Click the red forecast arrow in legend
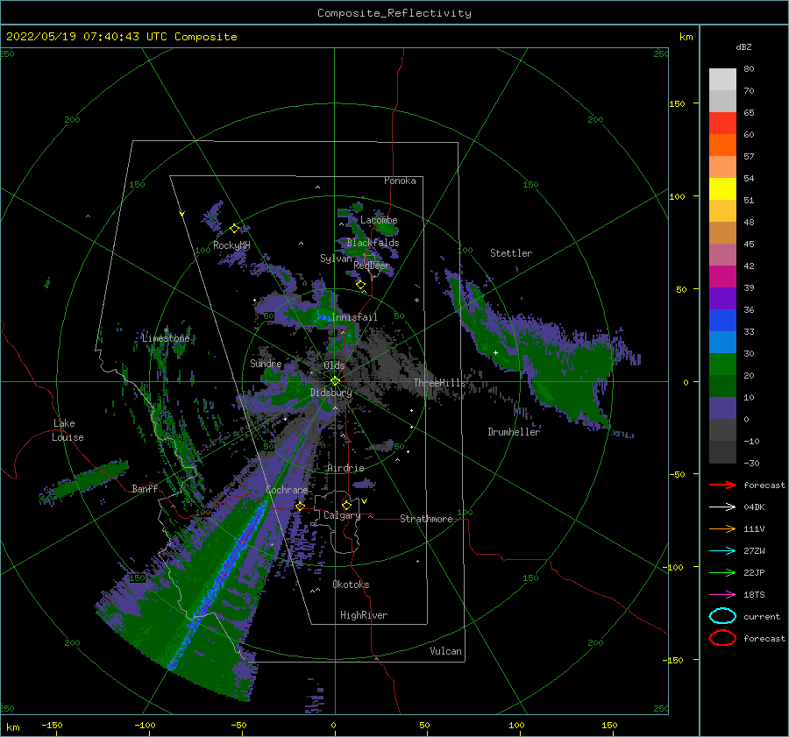789x737 pixels. [x=722, y=485]
